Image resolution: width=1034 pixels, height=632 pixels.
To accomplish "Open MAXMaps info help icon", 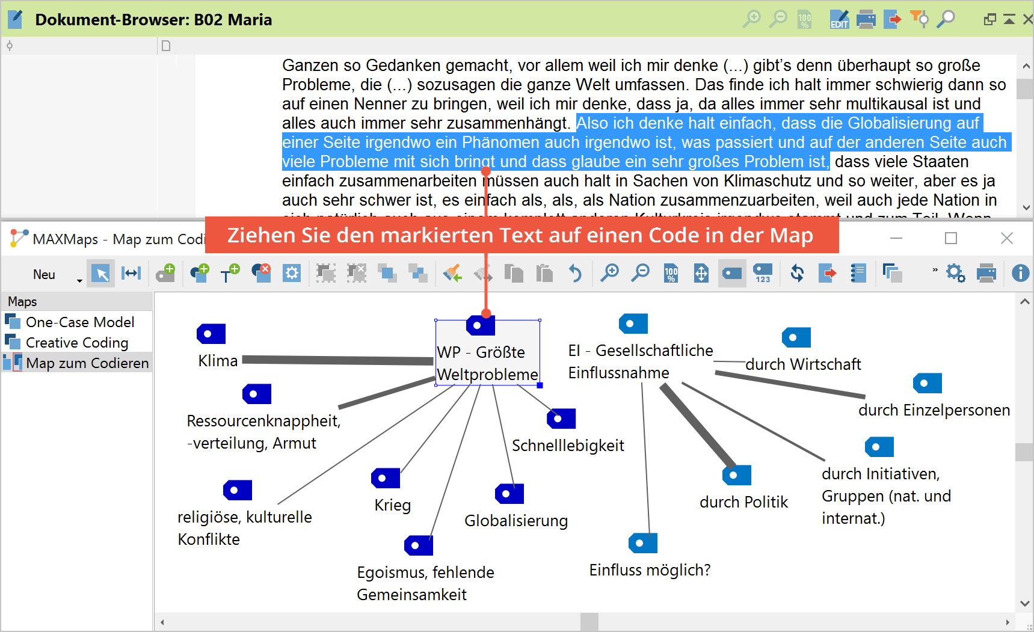I will (1020, 274).
